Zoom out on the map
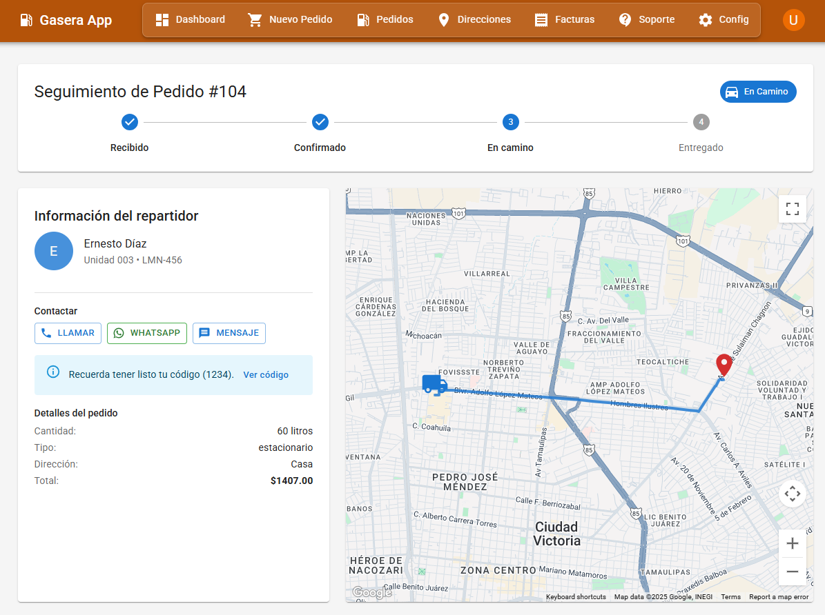The height and width of the screenshot is (615, 825). 793,572
